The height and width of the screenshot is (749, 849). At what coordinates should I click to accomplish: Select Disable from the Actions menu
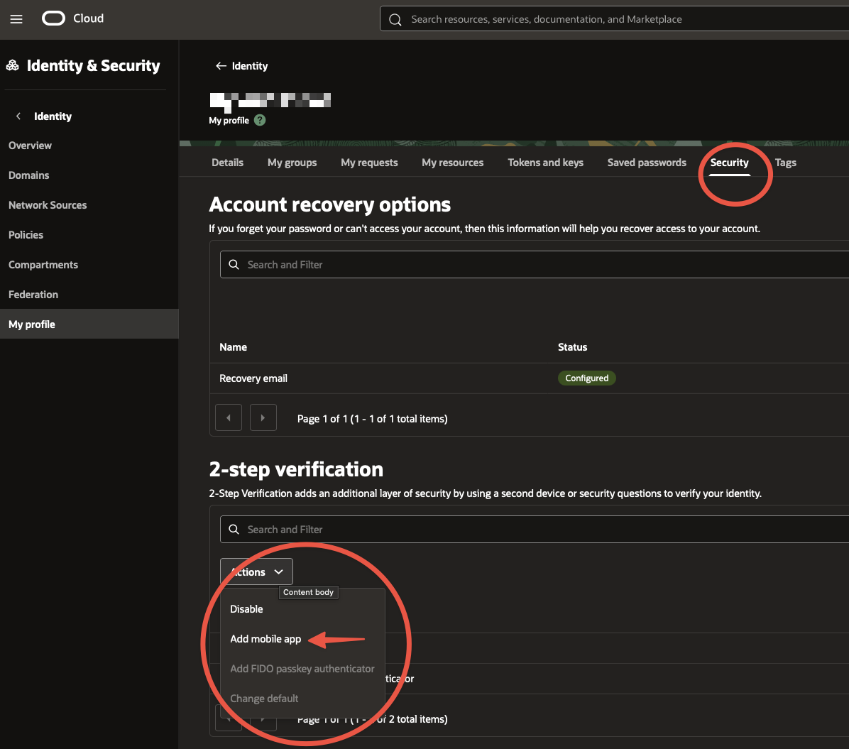coord(246,608)
